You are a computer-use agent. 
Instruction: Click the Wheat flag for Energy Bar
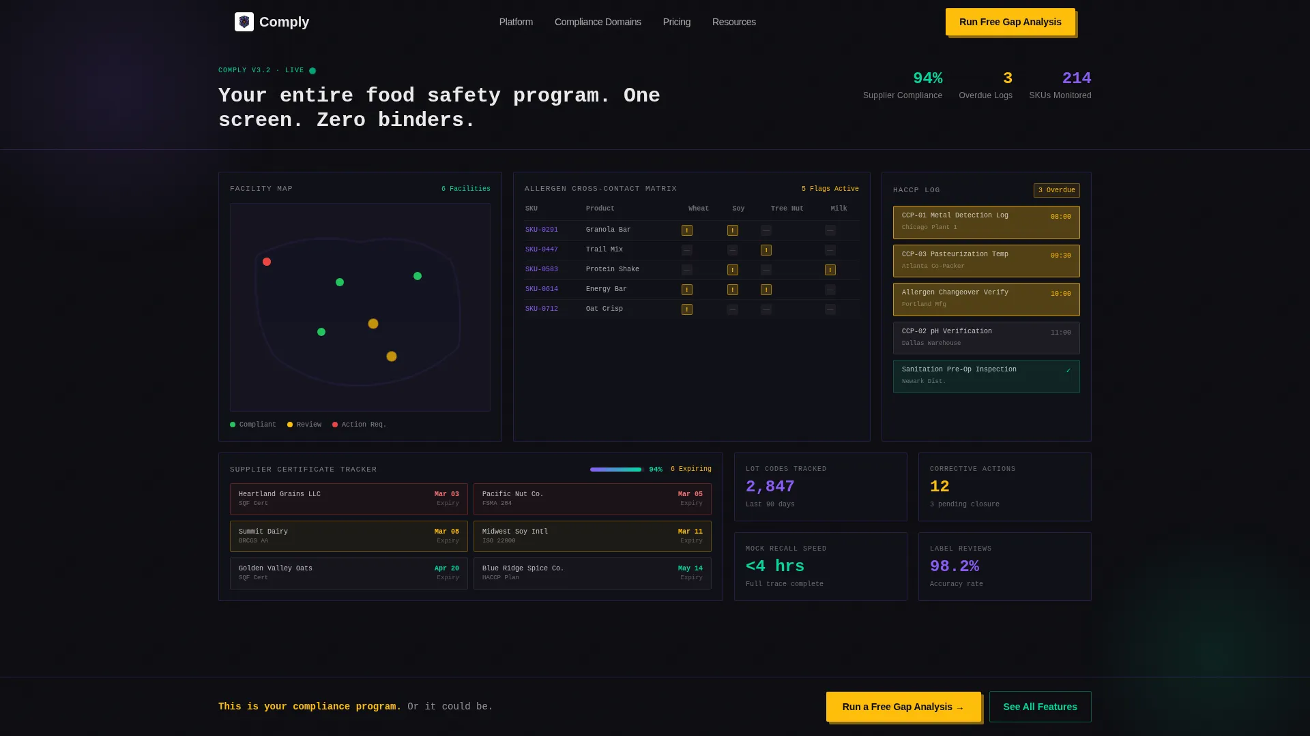tap(687, 290)
